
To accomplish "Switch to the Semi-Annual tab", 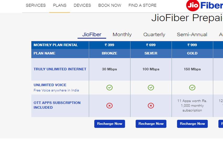I will [x=192, y=35].
